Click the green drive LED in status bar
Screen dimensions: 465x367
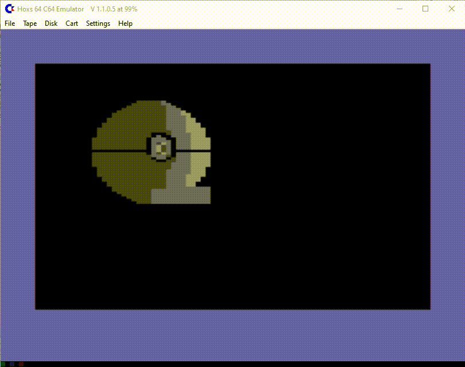click(x=4, y=364)
